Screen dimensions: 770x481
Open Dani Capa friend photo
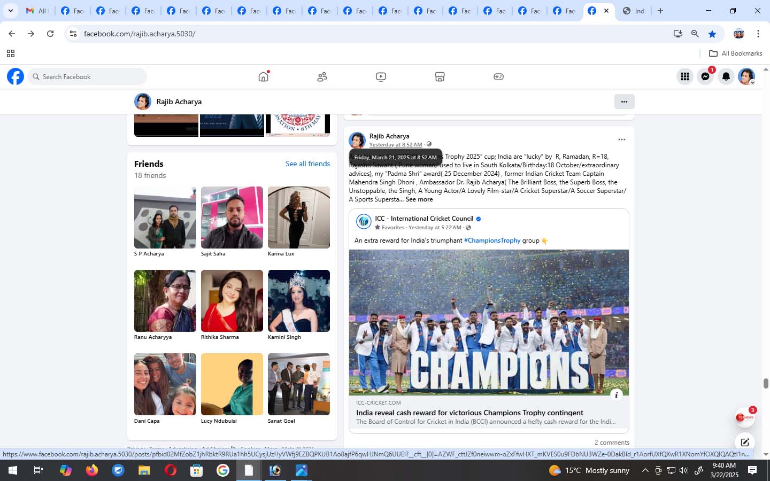[165, 384]
